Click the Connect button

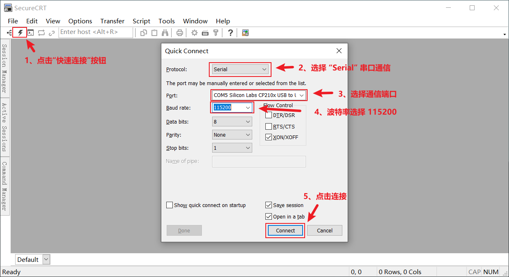tap(285, 230)
